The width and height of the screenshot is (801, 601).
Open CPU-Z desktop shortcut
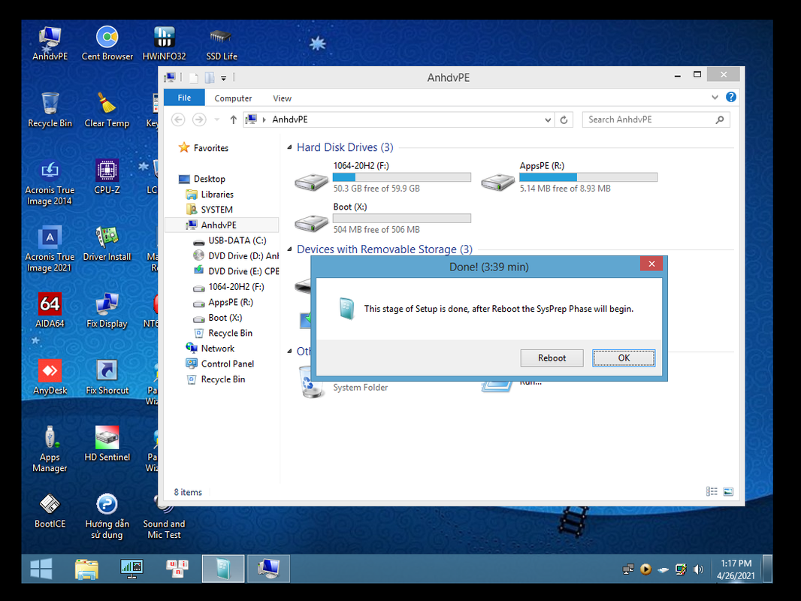107,177
